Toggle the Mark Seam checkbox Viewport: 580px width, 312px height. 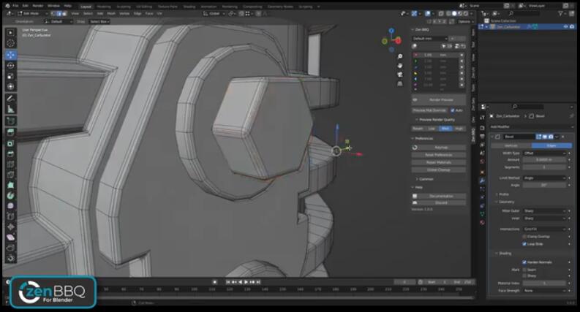coord(524,270)
